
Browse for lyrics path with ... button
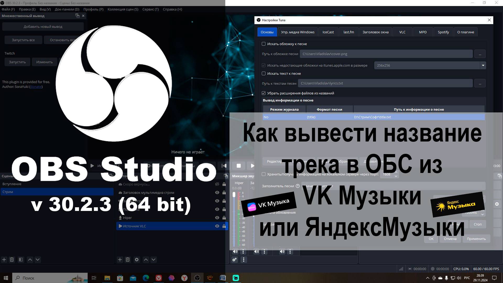[x=480, y=83]
